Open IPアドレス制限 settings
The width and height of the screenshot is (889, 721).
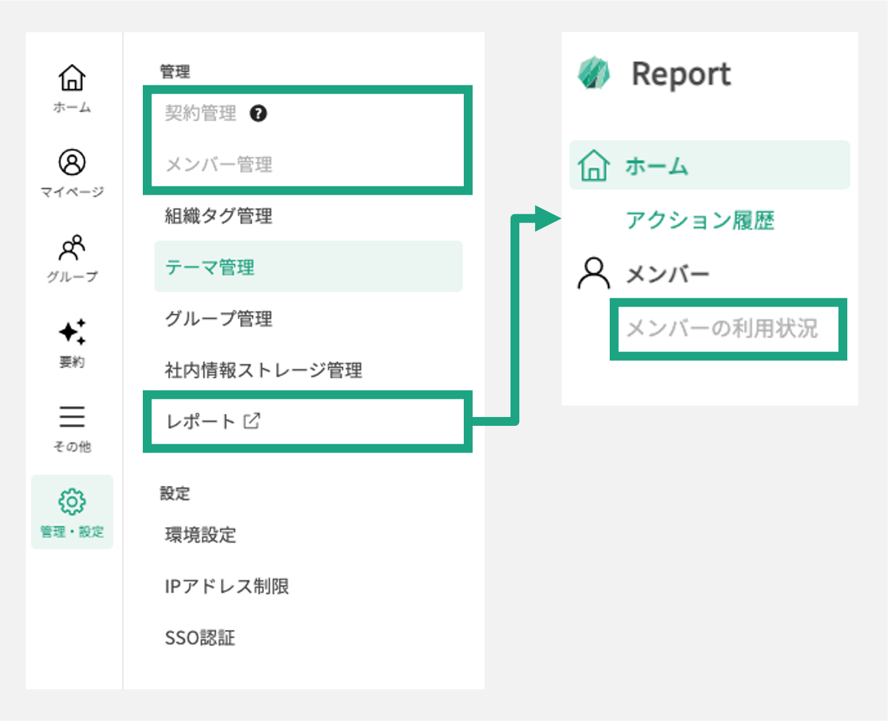[227, 586]
